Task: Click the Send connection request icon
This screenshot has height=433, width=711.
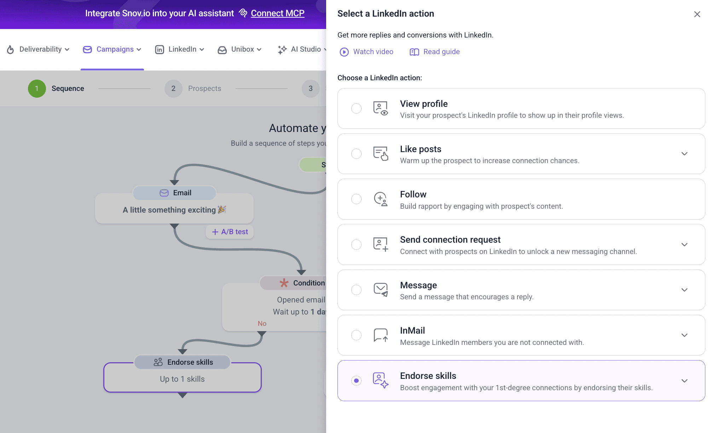Action: point(381,244)
